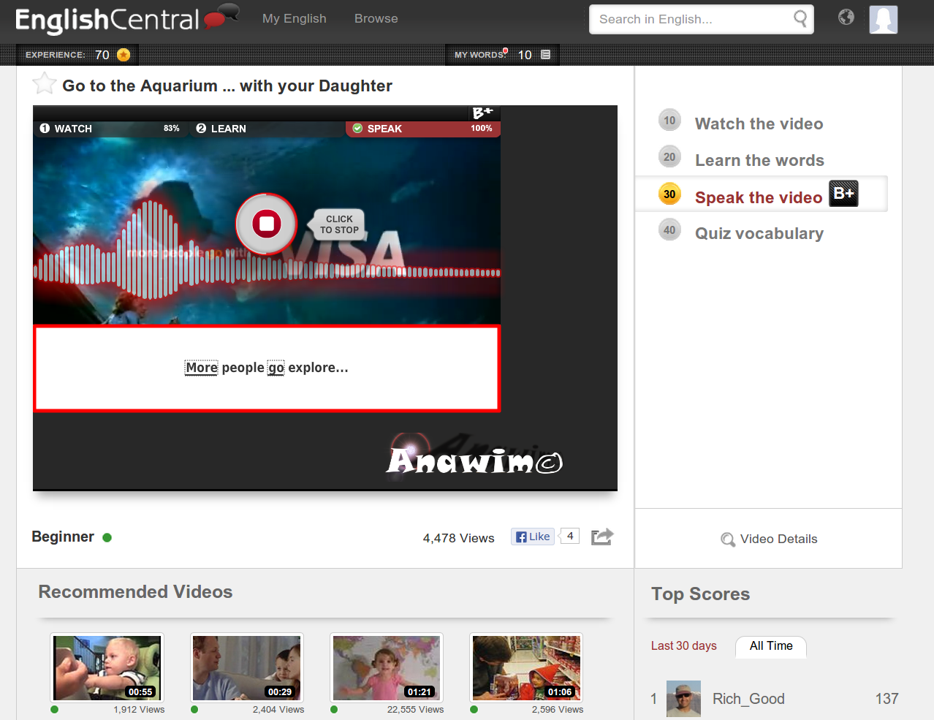Click the profile avatar icon
The height and width of the screenshot is (720, 934).
(x=883, y=20)
